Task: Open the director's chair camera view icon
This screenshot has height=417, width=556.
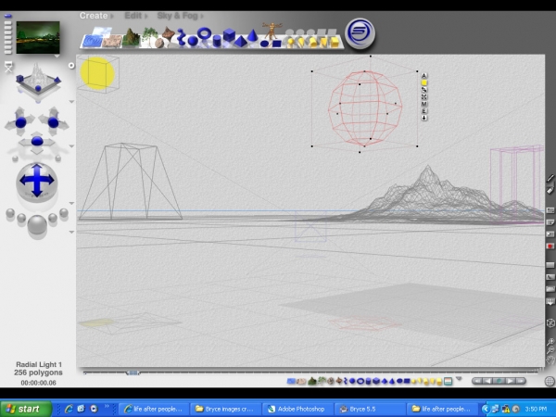Action: 8,67
